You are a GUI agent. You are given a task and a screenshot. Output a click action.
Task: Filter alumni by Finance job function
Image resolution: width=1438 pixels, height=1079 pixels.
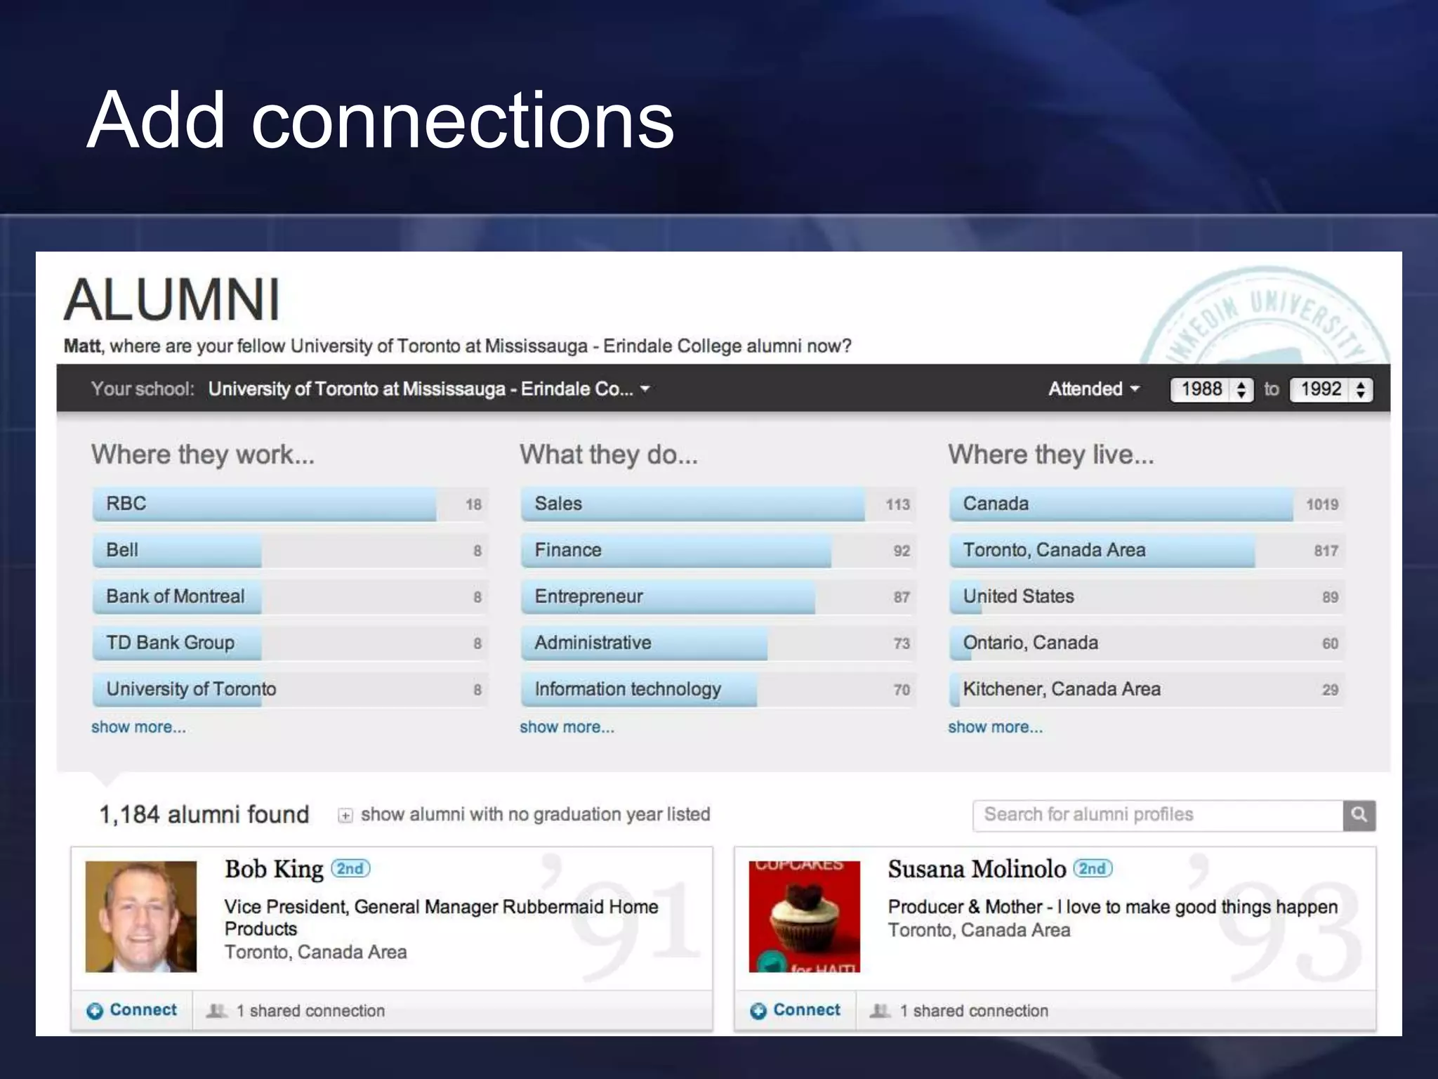point(718,551)
